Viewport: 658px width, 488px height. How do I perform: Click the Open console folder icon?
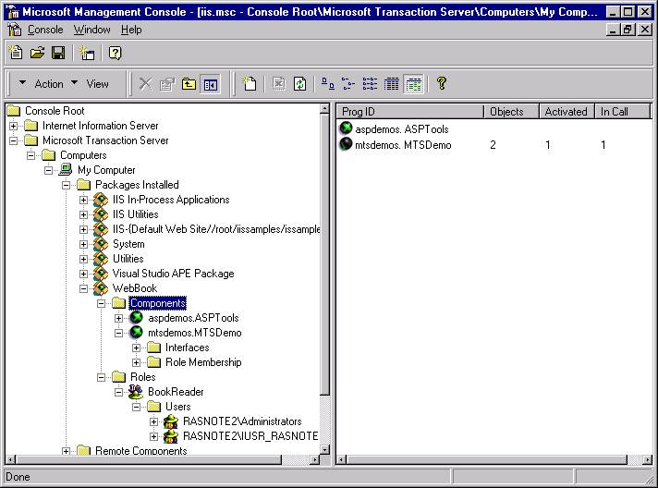[37, 53]
